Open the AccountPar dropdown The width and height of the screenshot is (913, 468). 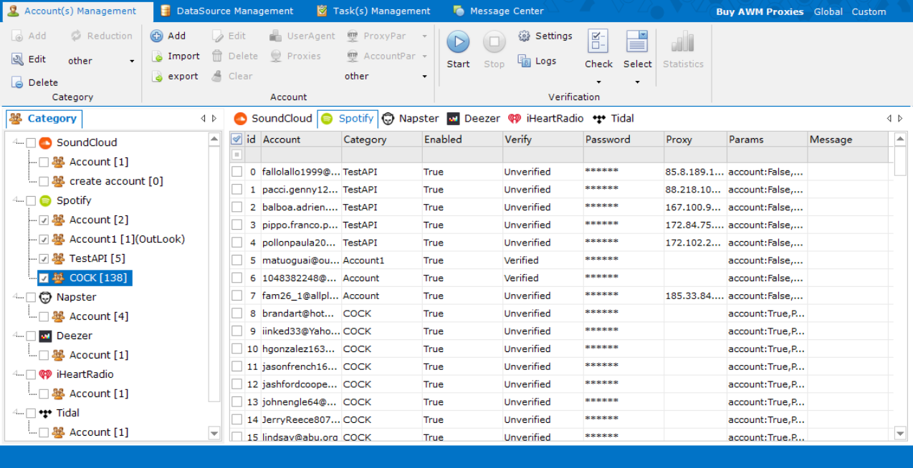[387, 56]
